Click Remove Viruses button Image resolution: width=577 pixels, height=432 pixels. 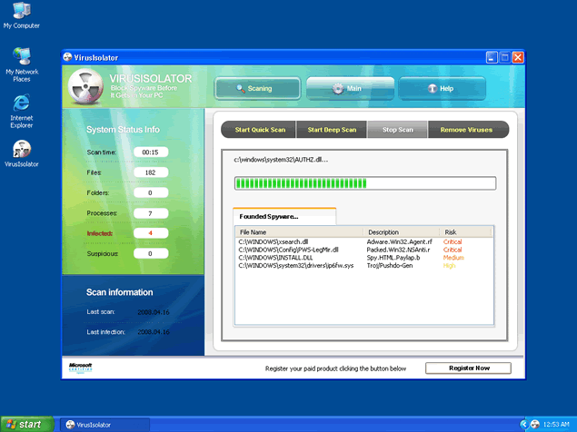coord(466,130)
